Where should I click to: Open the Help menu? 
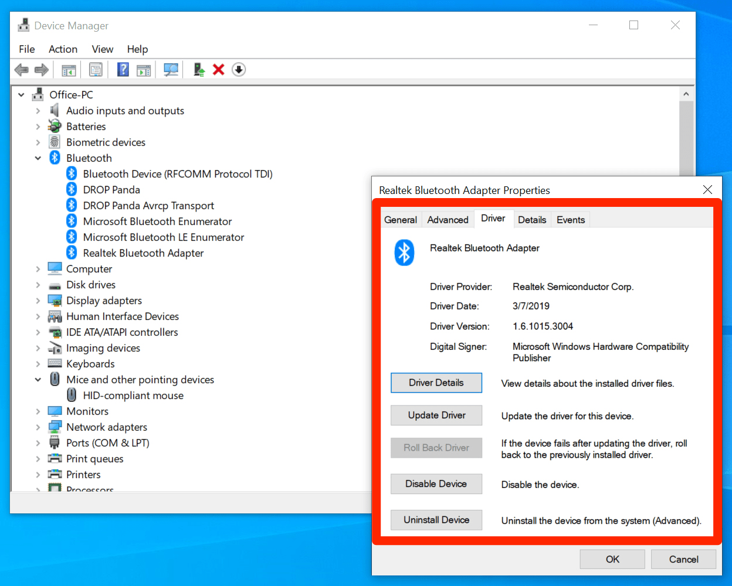click(x=137, y=49)
